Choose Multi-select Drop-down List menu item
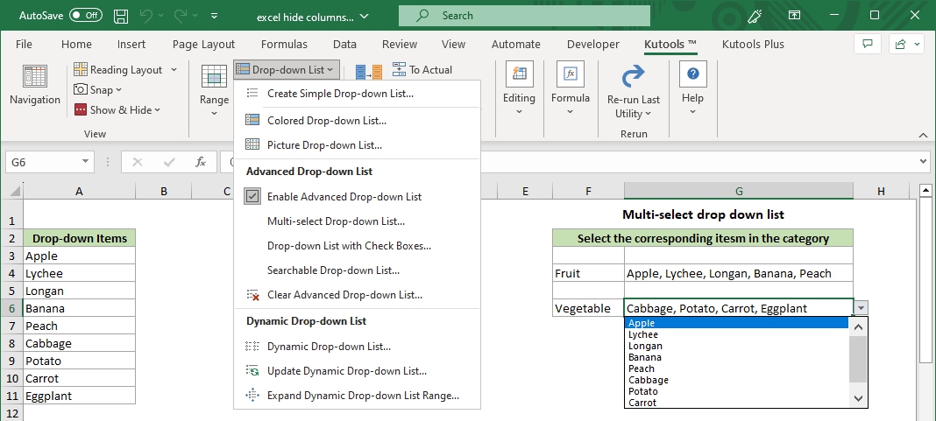The height and width of the screenshot is (421, 936). [x=336, y=221]
